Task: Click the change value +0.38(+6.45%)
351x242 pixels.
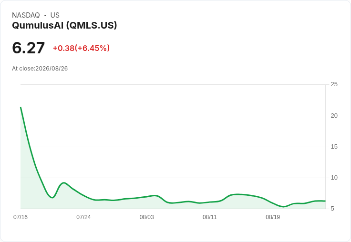Action: 81,48
